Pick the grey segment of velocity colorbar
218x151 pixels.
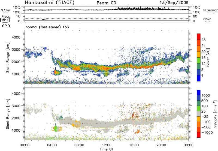point(199,114)
